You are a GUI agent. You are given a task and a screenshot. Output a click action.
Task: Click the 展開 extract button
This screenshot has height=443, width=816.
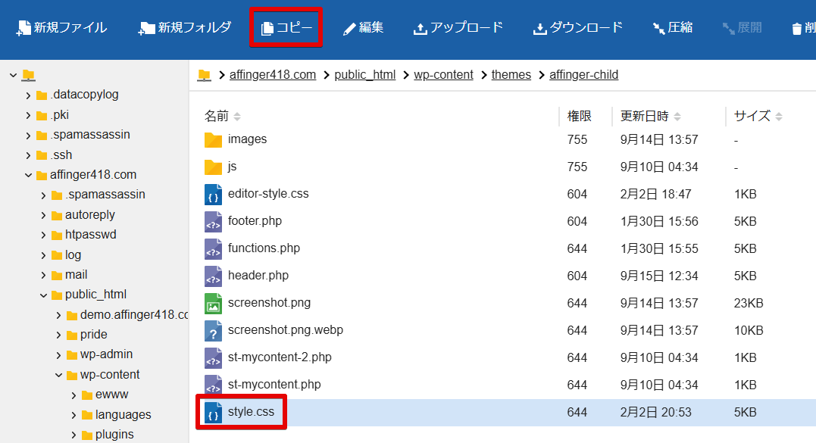tap(742, 27)
